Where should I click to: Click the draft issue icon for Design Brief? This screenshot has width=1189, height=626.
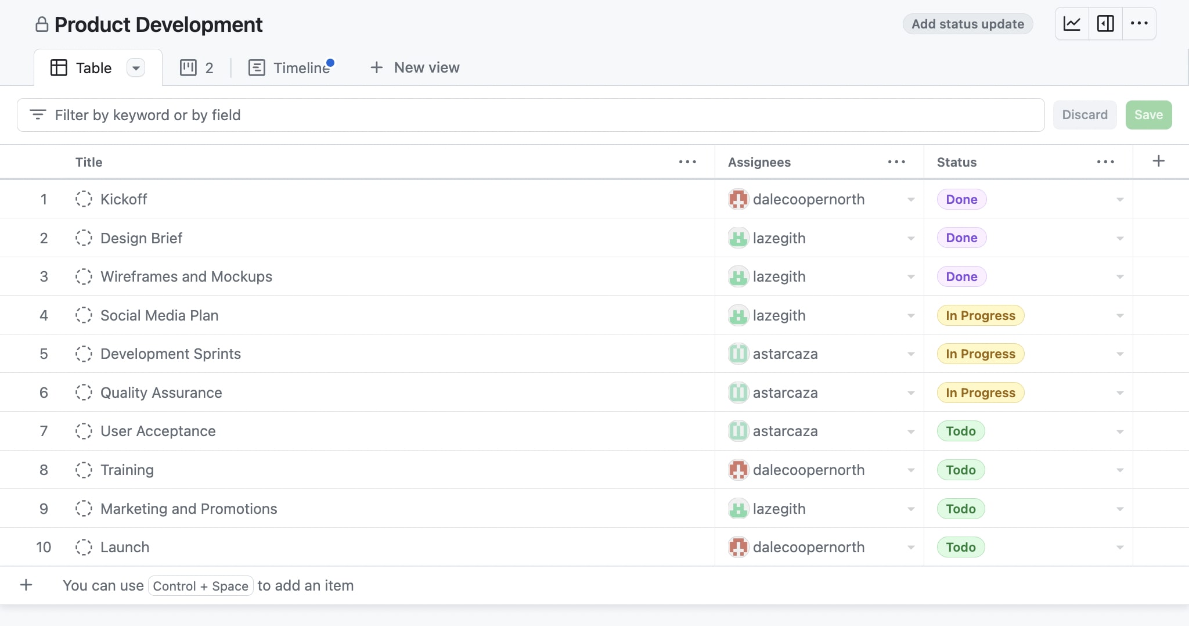coord(84,238)
